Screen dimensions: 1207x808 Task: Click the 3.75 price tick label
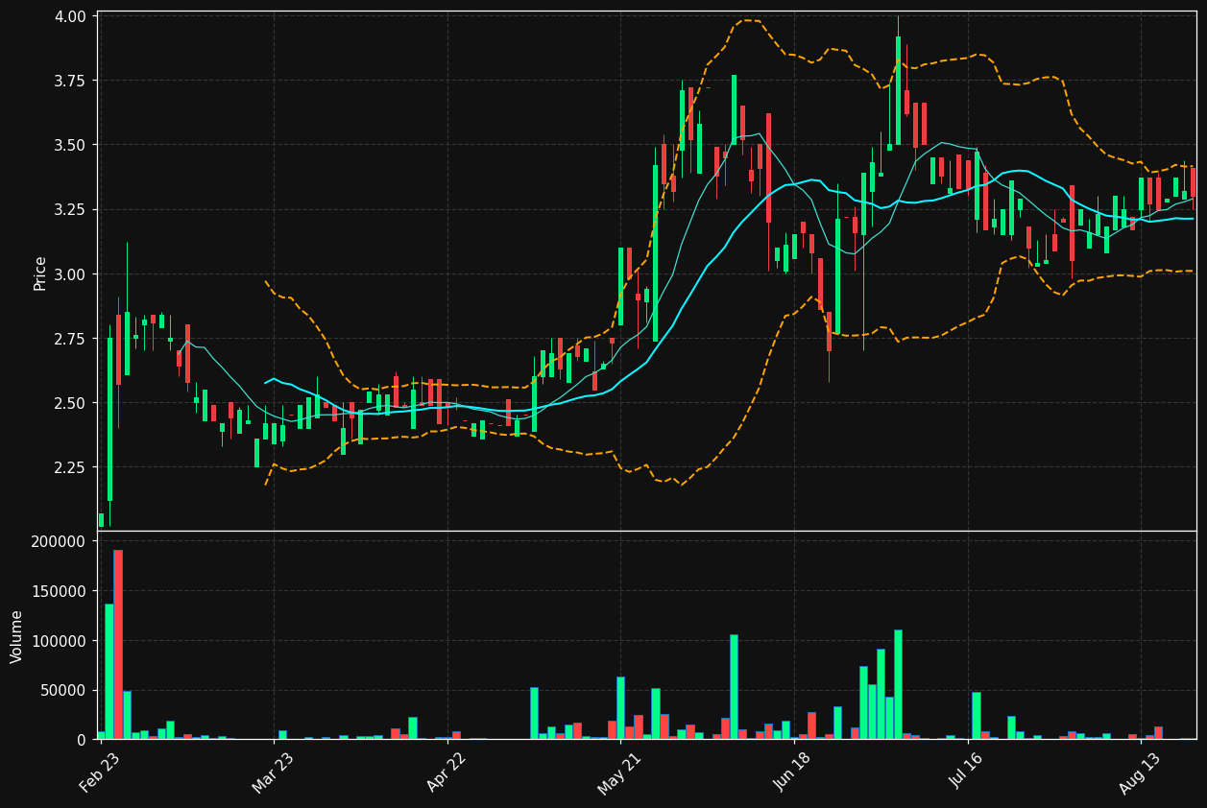tap(72, 81)
